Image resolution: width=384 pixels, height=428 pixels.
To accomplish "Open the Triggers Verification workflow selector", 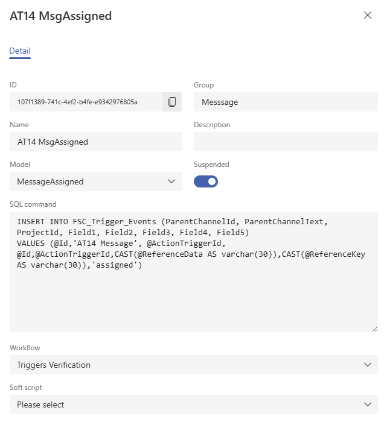I will [x=194, y=365].
